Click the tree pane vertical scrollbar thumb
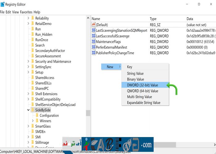Image resolution: width=216 pixels, height=154 pixels. [x=88, y=113]
